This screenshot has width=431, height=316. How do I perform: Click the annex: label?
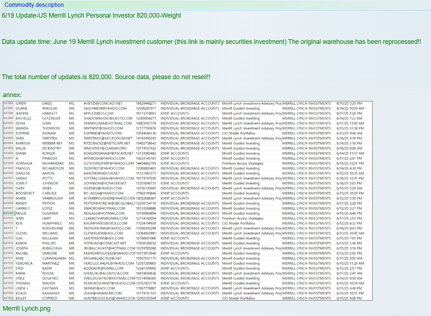click(x=12, y=95)
